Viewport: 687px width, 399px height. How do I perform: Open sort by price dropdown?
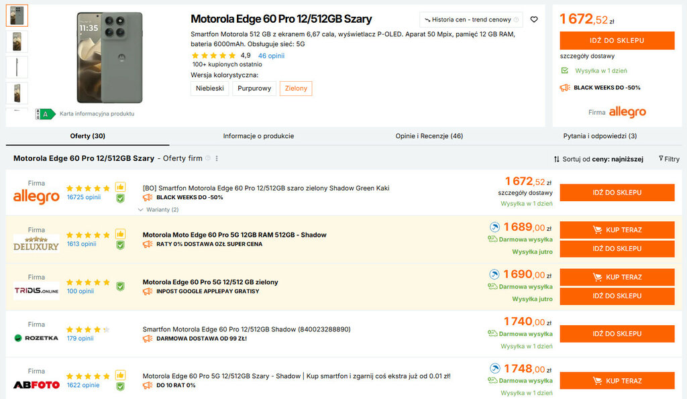(598, 159)
